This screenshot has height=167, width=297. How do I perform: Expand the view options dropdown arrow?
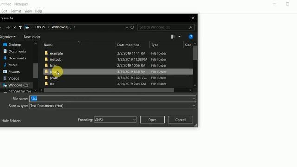pyautogui.click(x=179, y=37)
